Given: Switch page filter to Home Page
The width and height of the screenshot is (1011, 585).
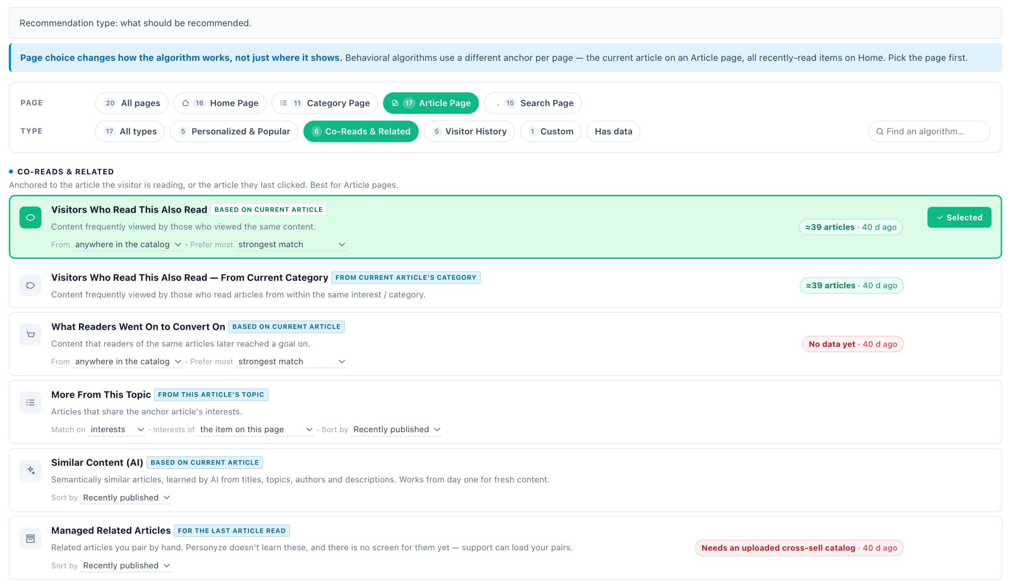Looking at the screenshot, I should [220, 103].
